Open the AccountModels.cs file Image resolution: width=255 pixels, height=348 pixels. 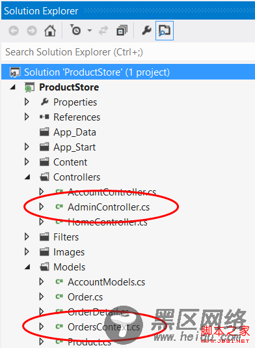click(x=106, y=282)
